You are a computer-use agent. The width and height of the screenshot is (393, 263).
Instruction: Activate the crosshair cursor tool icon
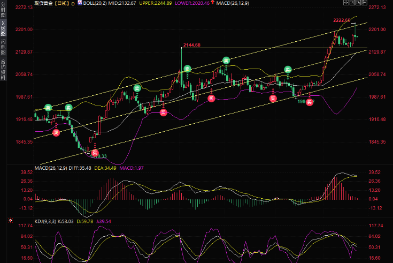click(x=346, y=3)
